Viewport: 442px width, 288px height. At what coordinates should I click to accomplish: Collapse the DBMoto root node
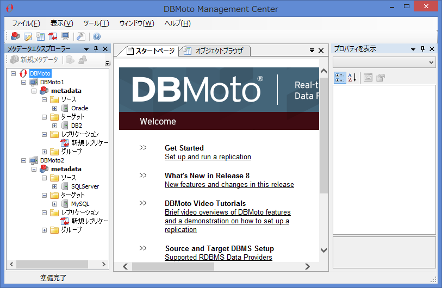pyautogui.click(x=13, y=73)
